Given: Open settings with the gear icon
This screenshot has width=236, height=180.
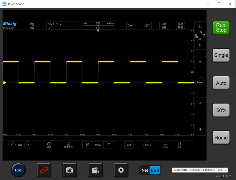Looking at the screenshot, I should pos(121,170).
